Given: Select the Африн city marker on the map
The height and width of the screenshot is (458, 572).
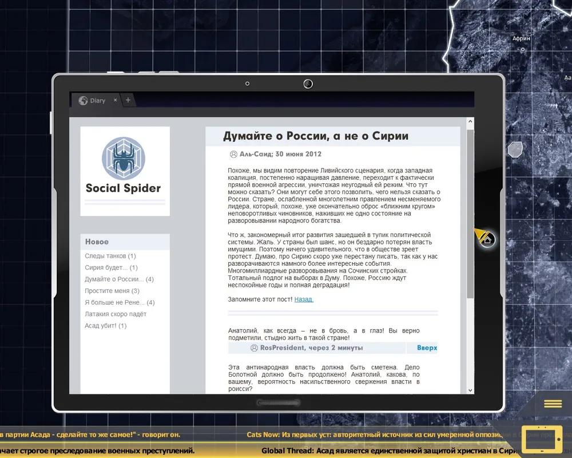Looking at the screenshot, I should (522, 49).
